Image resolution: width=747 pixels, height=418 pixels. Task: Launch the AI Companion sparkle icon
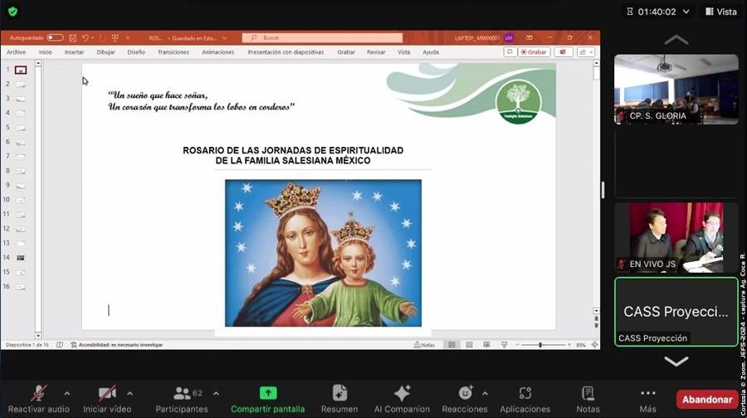pyautogui.click(x=402, y=393)
